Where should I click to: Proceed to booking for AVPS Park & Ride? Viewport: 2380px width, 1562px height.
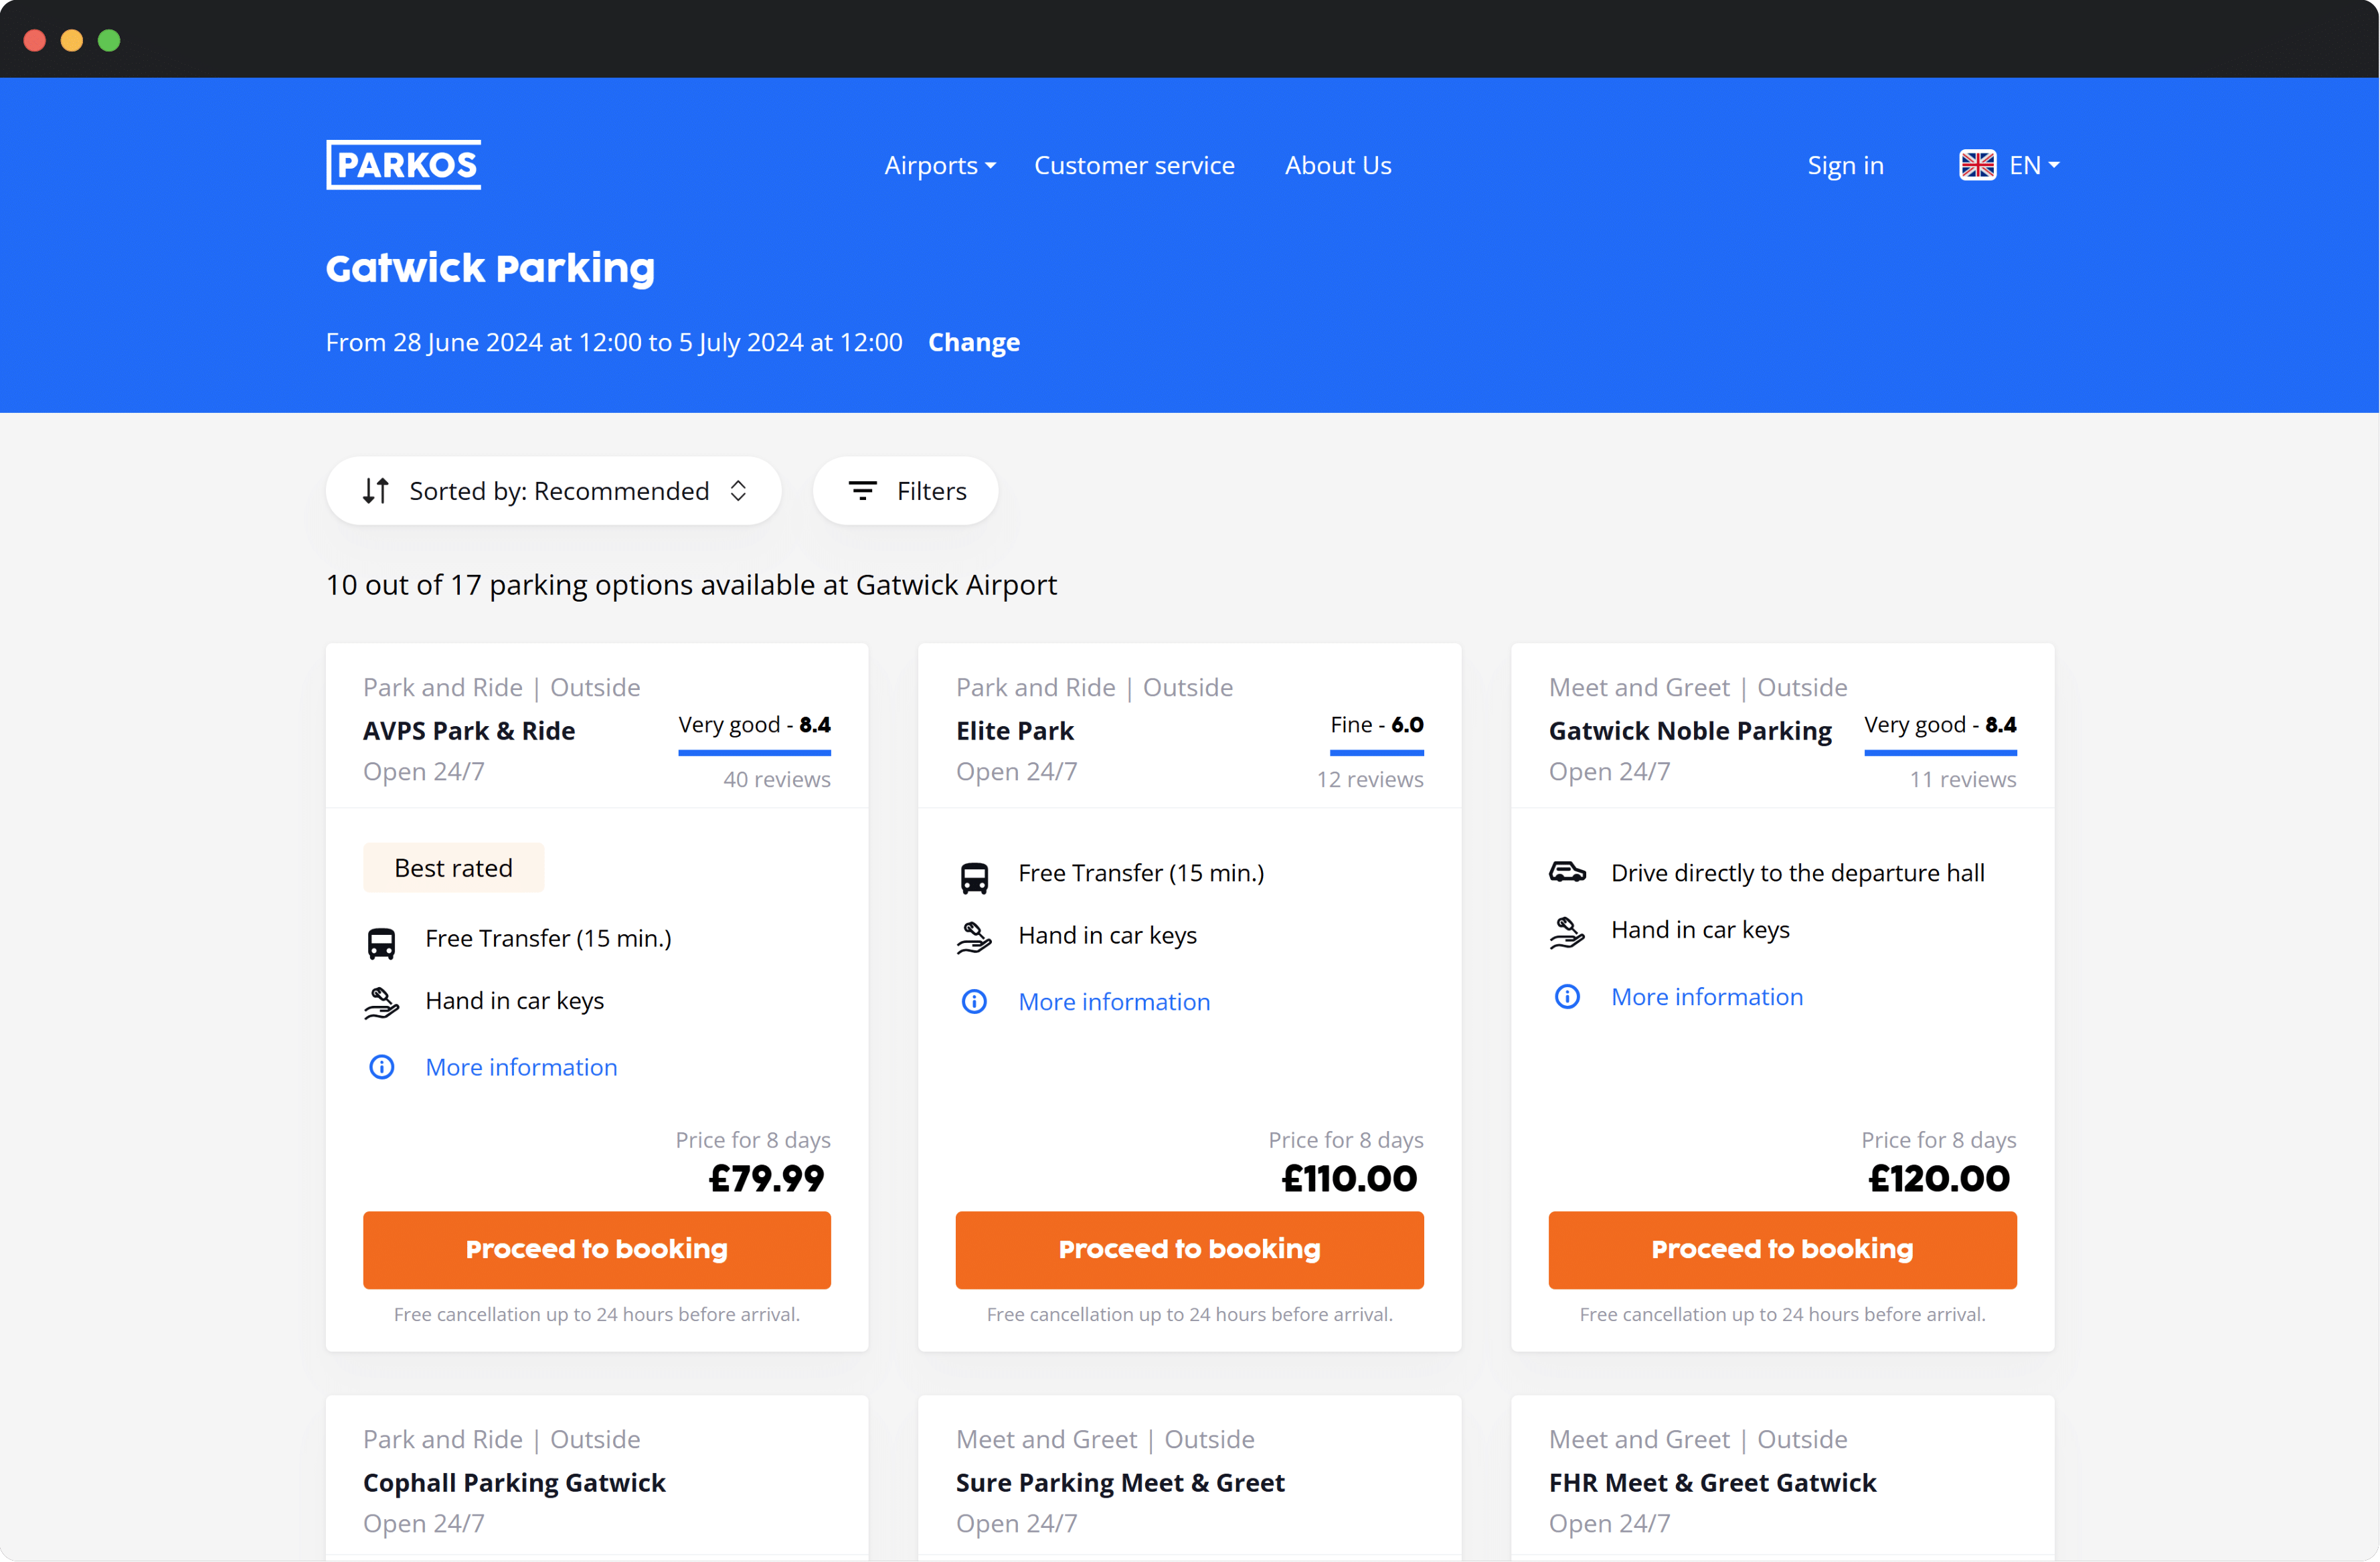pyautogui.click(x=596, y=1249)
